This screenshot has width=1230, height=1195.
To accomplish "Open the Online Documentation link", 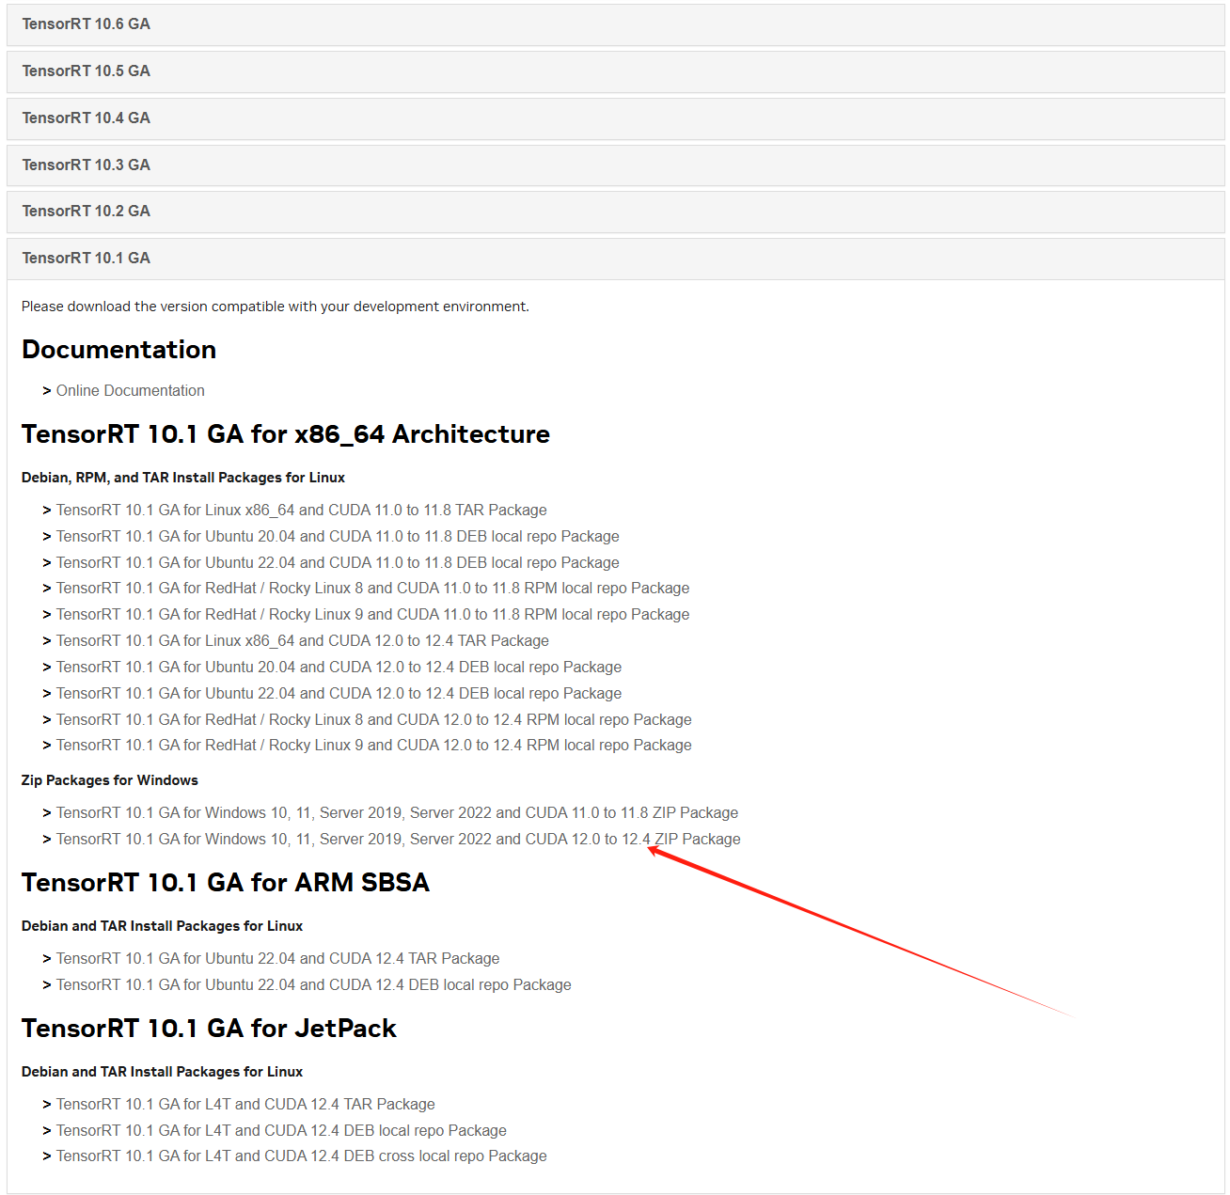I will 130,391.
